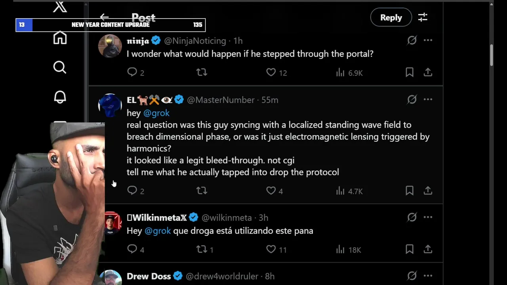Open the Home icon in sidebar

coord(60,38)
